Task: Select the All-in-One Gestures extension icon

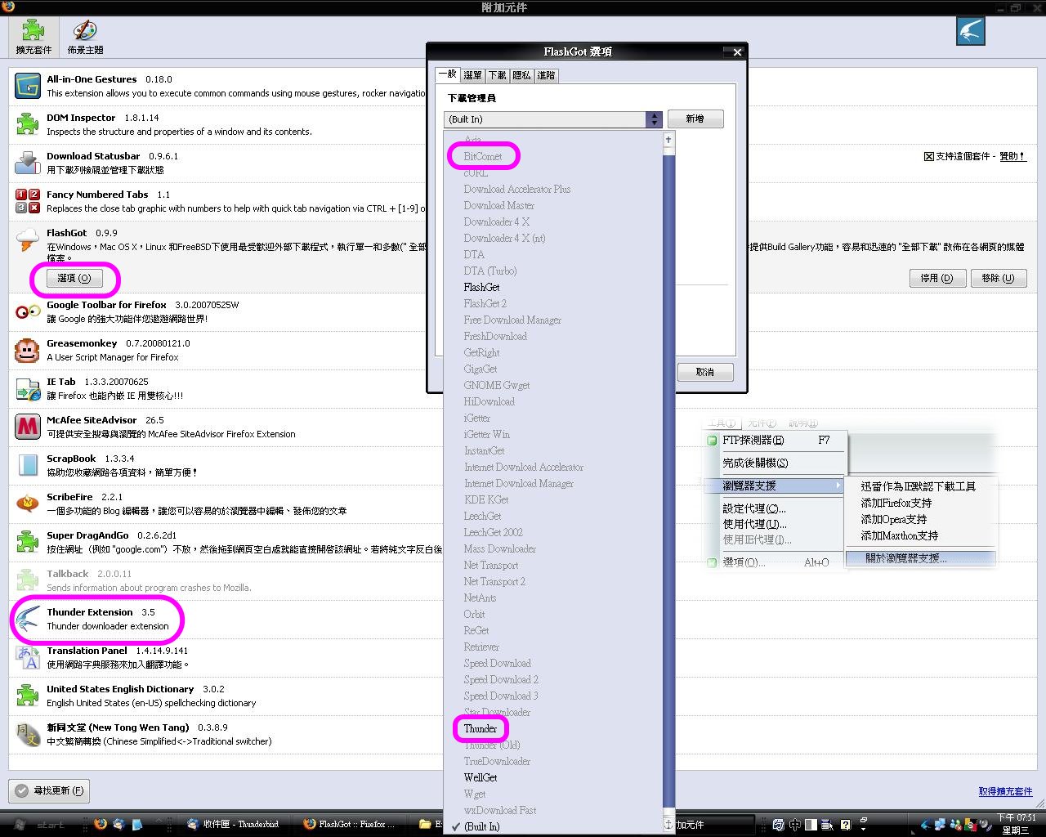Action: coord(28,85)
